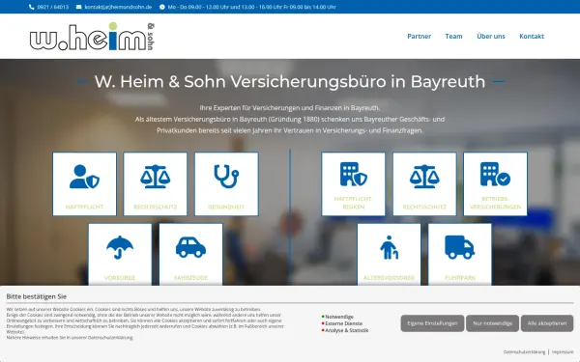Open the Partner menu item
The height and width of the screenshot is (362, 580).
(x=420, y=37)
